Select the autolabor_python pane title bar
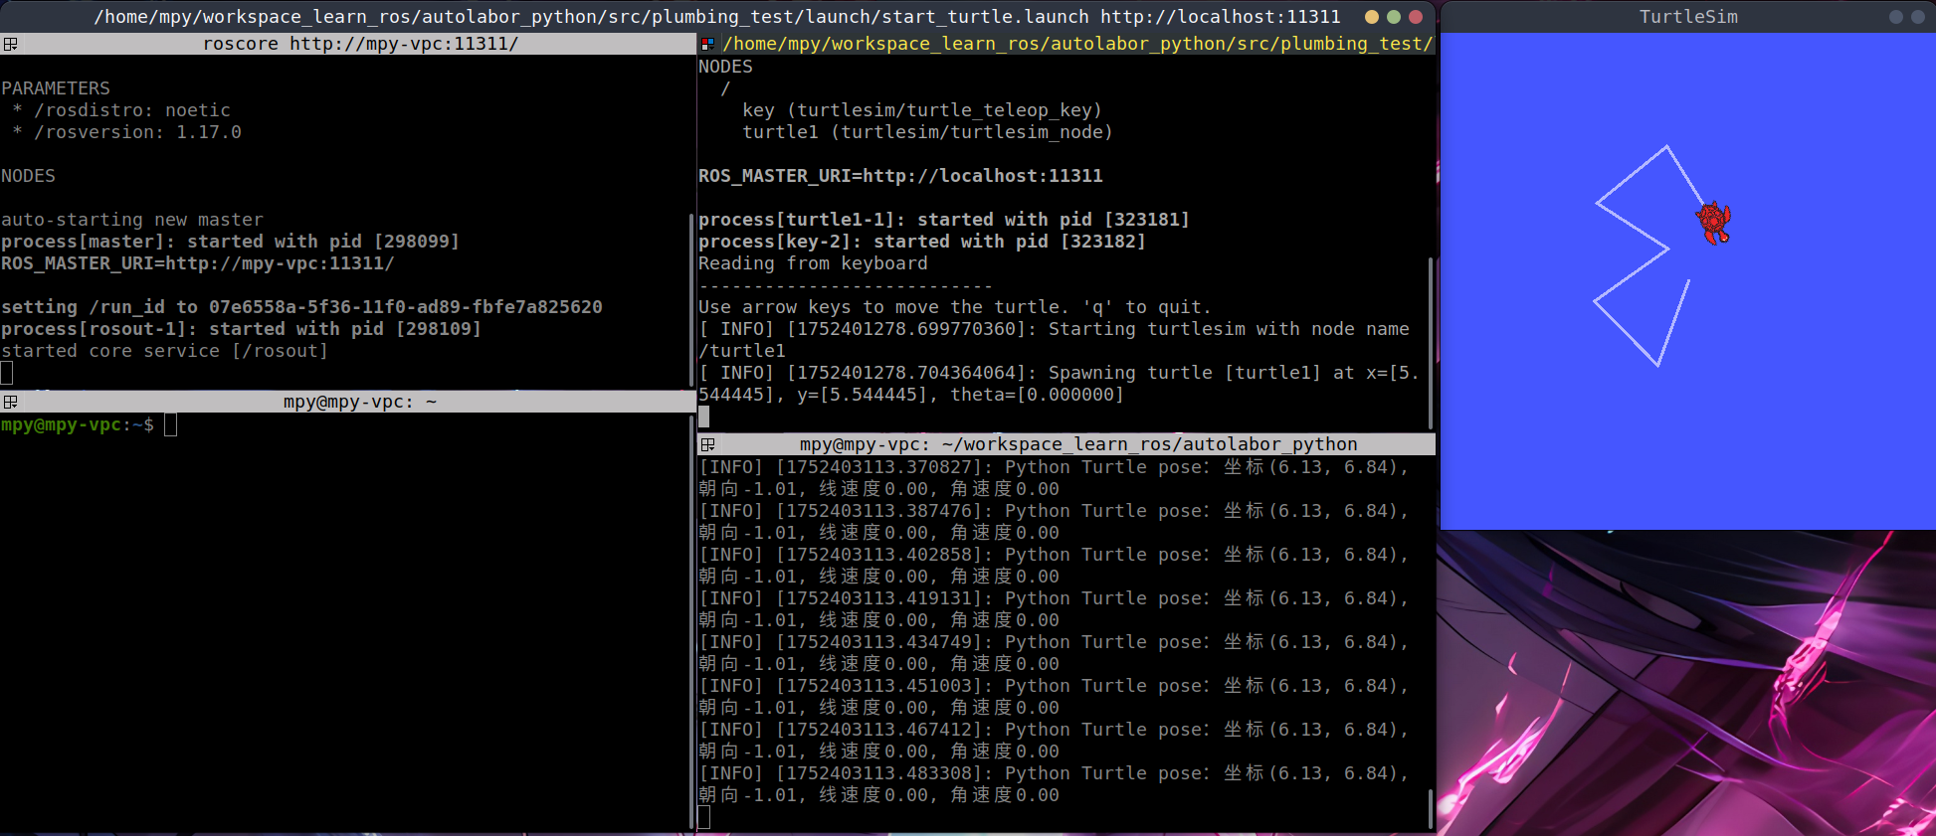 pos(1077,444)
